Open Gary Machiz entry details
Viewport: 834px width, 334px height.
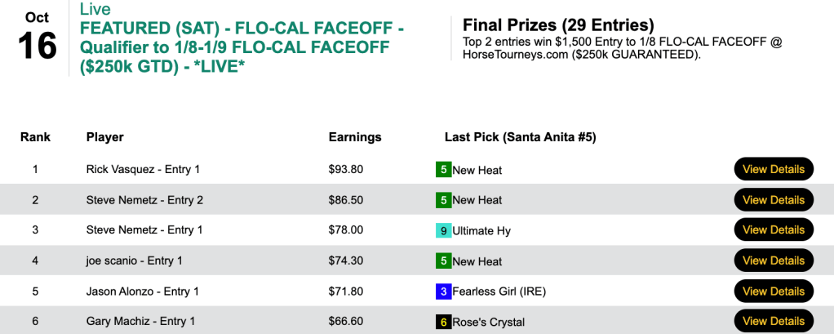774,321
